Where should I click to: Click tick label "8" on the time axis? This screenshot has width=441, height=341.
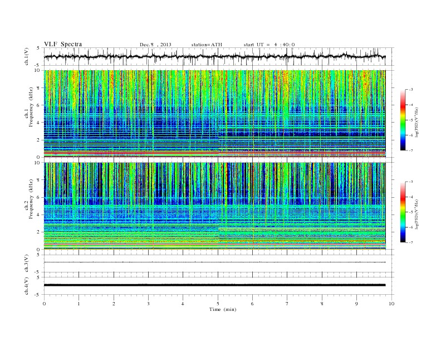coord(322,304)
